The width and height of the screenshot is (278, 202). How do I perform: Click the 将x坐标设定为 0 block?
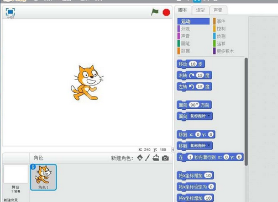coord(196,187)
